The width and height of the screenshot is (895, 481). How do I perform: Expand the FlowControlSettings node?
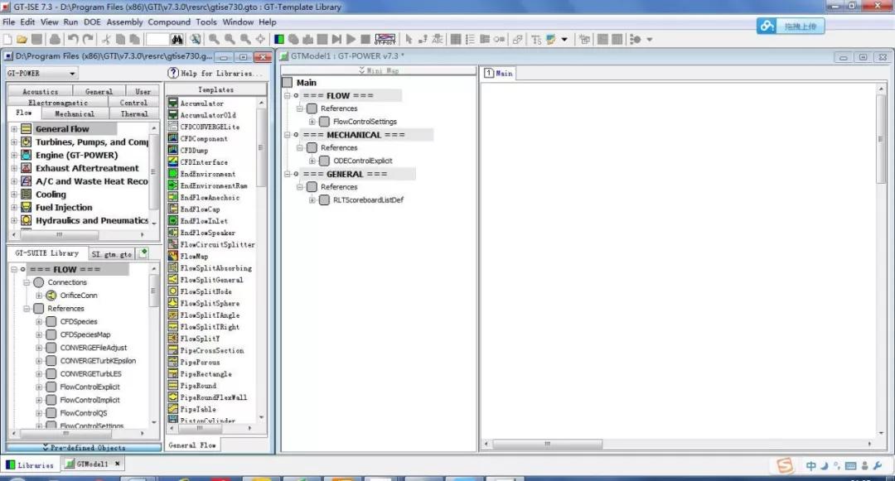click(312, 122)
